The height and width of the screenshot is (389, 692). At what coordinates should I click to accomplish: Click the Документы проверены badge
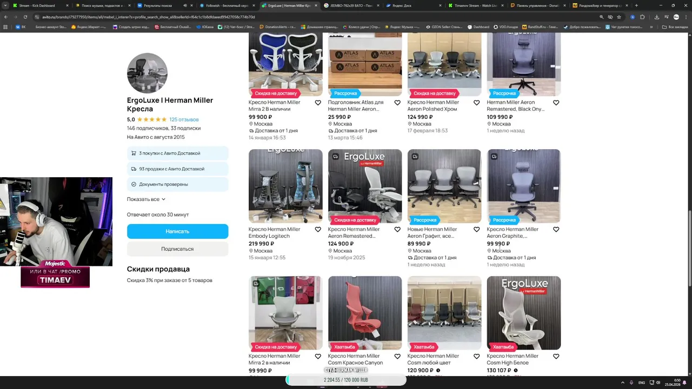point(177,184)
